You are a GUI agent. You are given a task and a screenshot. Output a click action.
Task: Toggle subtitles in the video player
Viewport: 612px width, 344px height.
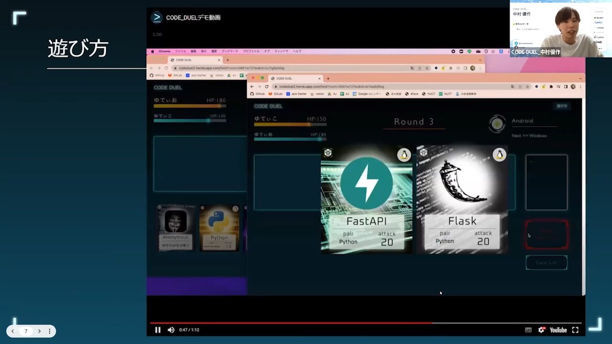pos(528,330)
